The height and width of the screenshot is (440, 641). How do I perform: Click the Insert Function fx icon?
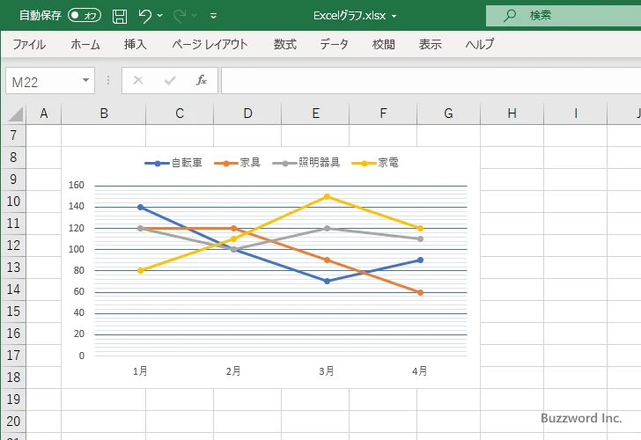[202, 80]
